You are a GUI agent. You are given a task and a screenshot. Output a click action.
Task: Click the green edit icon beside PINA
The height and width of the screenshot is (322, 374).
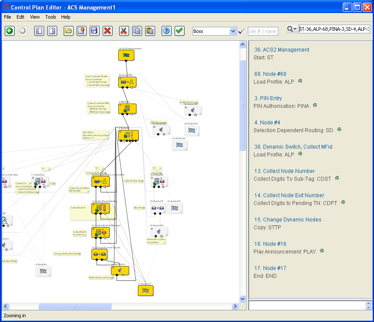click(315, 105)
